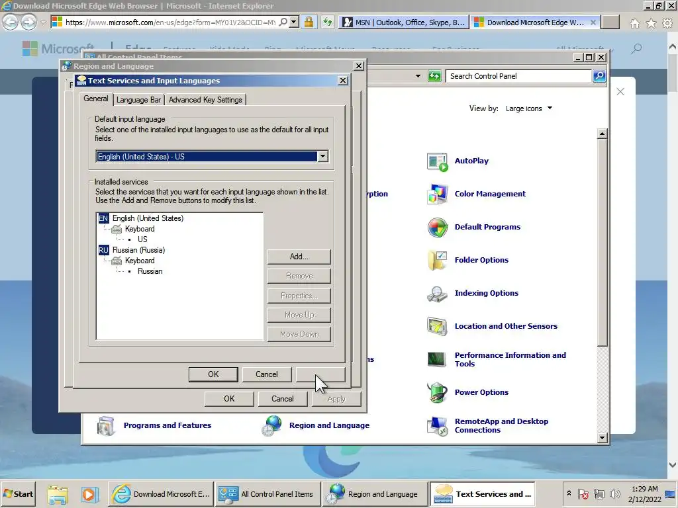This screenshot has height=508, width=678.
Task: Click Internet Explorer forward arrow button
Action: click(x=28, y=22)
